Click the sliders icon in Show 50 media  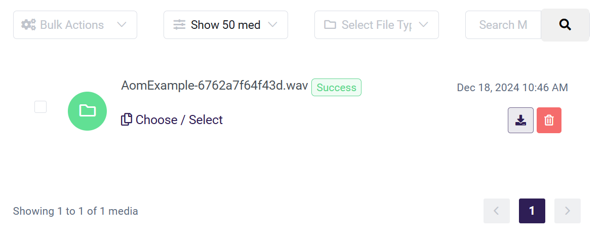(x=179, y=25)
